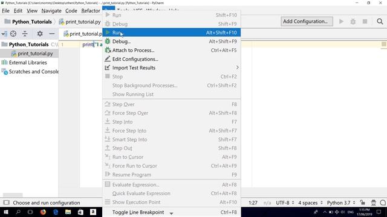The height and width of the screenshot is (217, 387).
Task: Choose Run... with Alt+Shift+F10 shortcut
Action: pos(172,33)
